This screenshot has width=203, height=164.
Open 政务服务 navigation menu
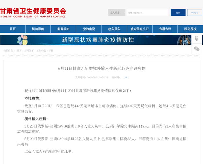[114, 29]
